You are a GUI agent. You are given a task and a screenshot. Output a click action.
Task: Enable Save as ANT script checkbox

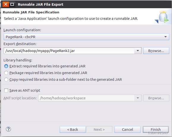[6, 90]
